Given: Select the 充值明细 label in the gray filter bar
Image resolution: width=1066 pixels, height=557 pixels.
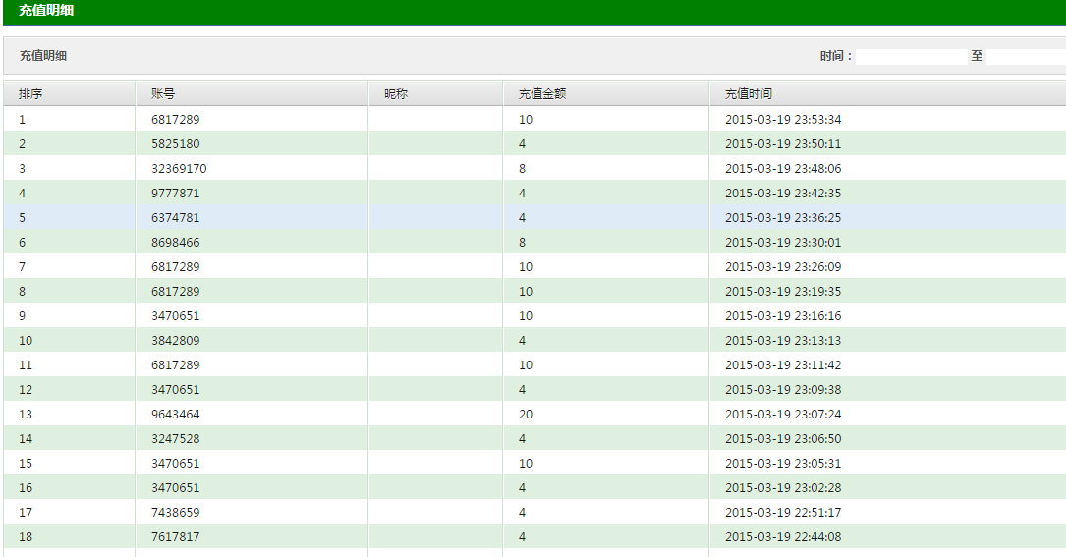Looking at the screenshot, I should pos(43,56).
